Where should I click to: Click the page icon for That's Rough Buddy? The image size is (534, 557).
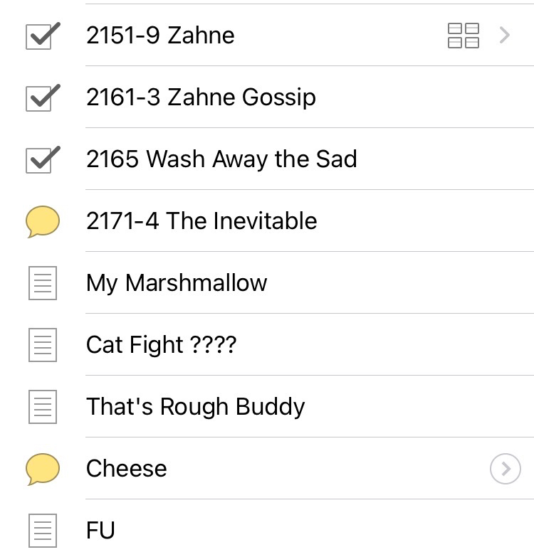click(42, 407)
